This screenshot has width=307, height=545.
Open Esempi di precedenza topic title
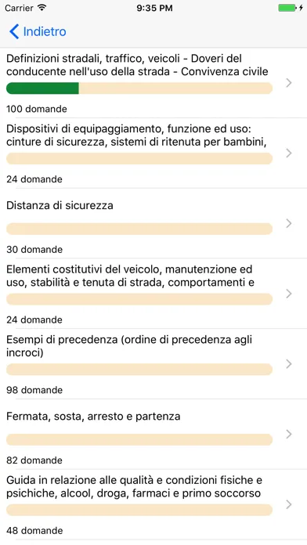[129, 346]
